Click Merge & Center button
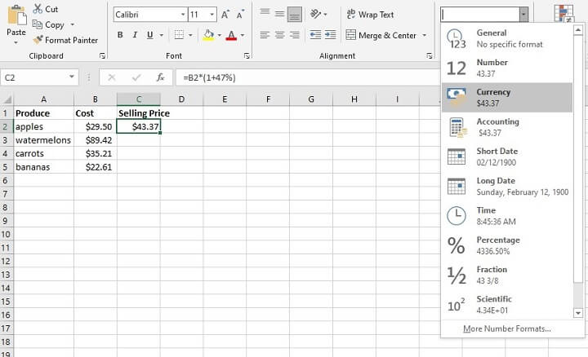 (x=381, y=36)
